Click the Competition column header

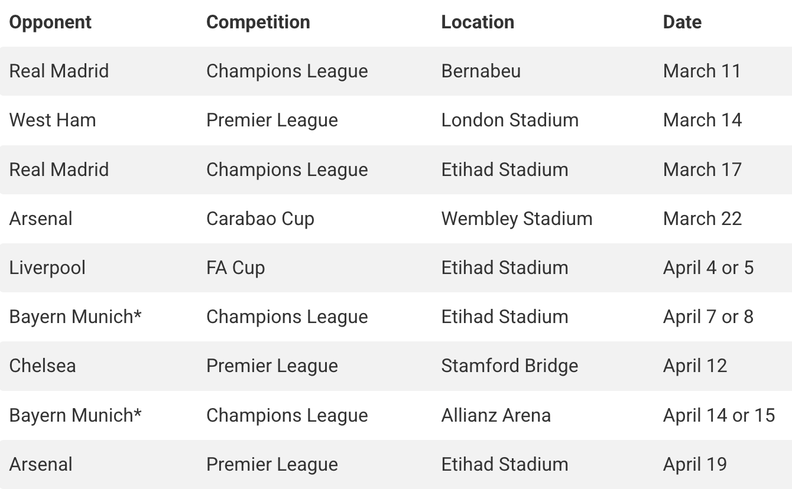pyautogui.click(x=258, y=22)
